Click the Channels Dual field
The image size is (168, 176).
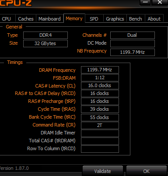133,35
